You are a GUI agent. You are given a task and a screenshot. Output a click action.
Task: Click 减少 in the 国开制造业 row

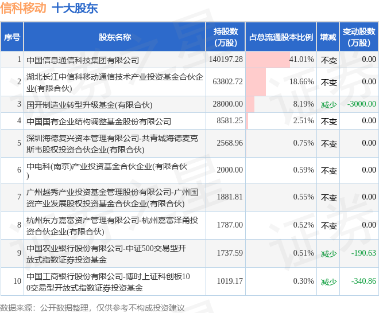pyautogui.click(x=328, y=105)
